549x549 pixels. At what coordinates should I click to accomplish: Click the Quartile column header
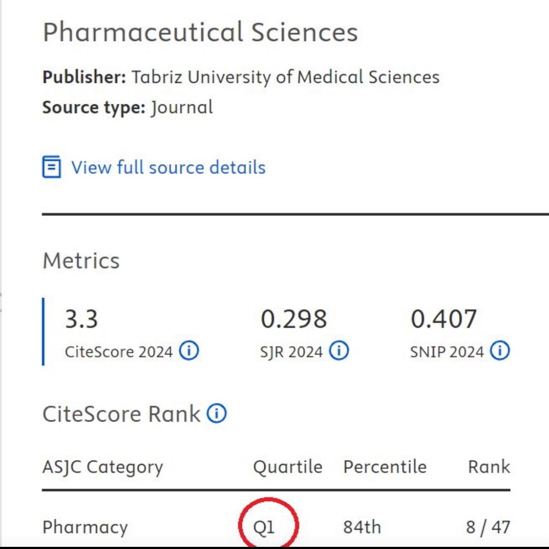tap(288, 467)
